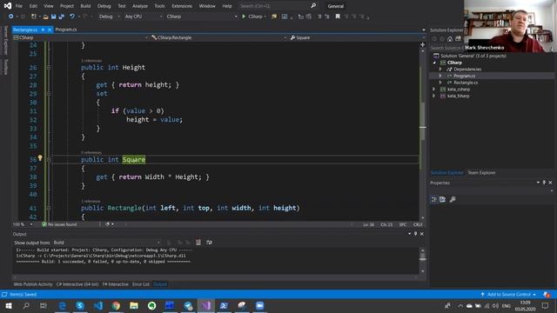Open the Build menu

85,6
